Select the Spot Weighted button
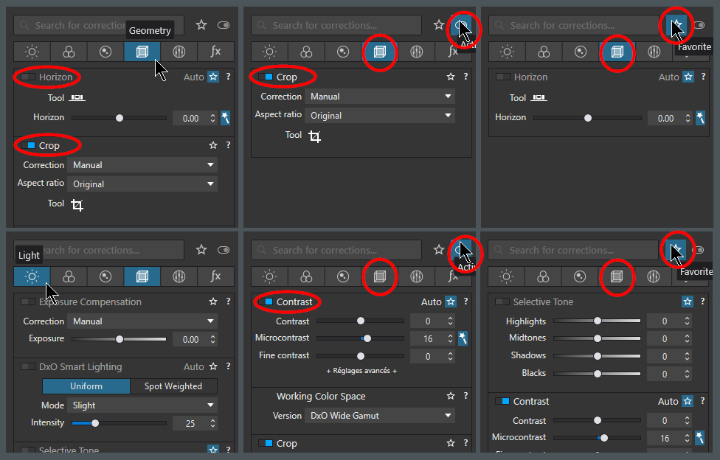 tap(173, 386)
